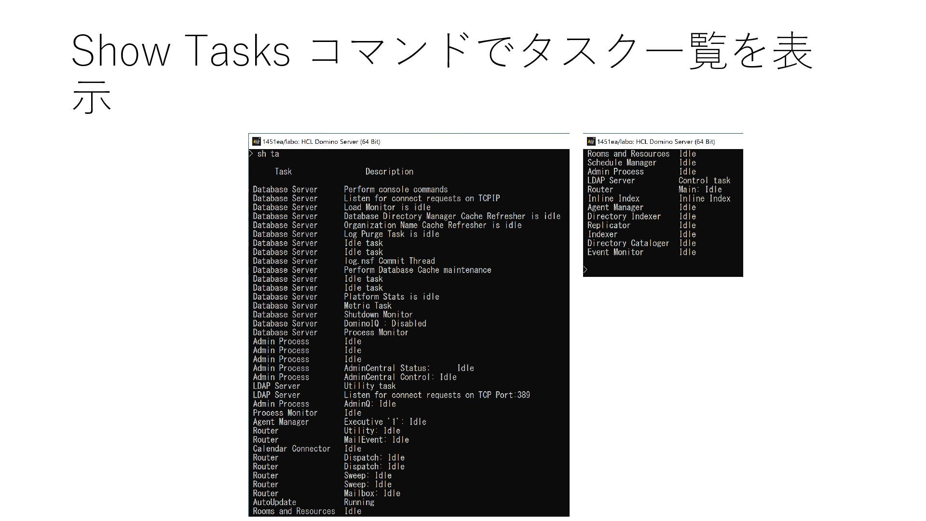Click the 'Directory Cataloger' row
Screen dimensions: 926x521
click(x=628, y=243)
